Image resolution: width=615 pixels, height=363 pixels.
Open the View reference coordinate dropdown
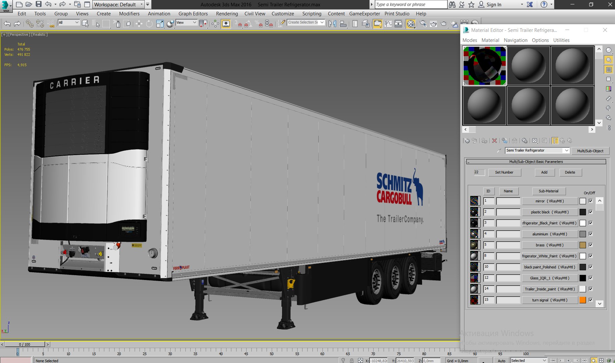click(186, 23)
